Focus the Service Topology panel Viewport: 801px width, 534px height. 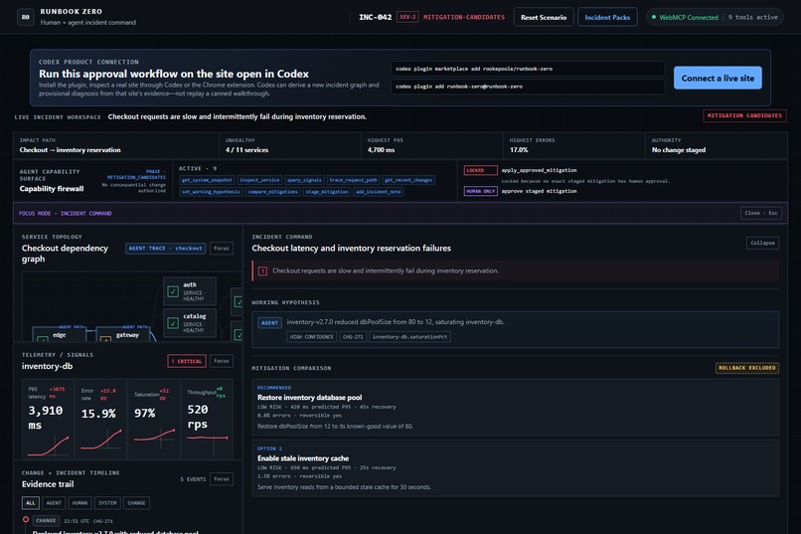coord(222,249)
